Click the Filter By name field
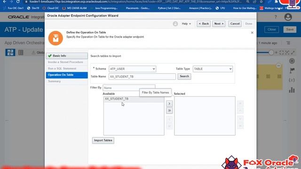 129,88
